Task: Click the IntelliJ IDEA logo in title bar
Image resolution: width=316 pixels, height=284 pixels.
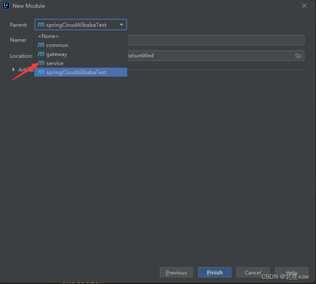Action: click(x=6, y=6)
